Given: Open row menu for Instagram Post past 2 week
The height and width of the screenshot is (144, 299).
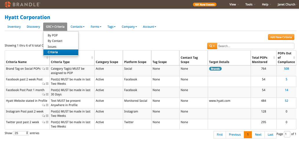Looking at the screenshot, I should [47, 116].
